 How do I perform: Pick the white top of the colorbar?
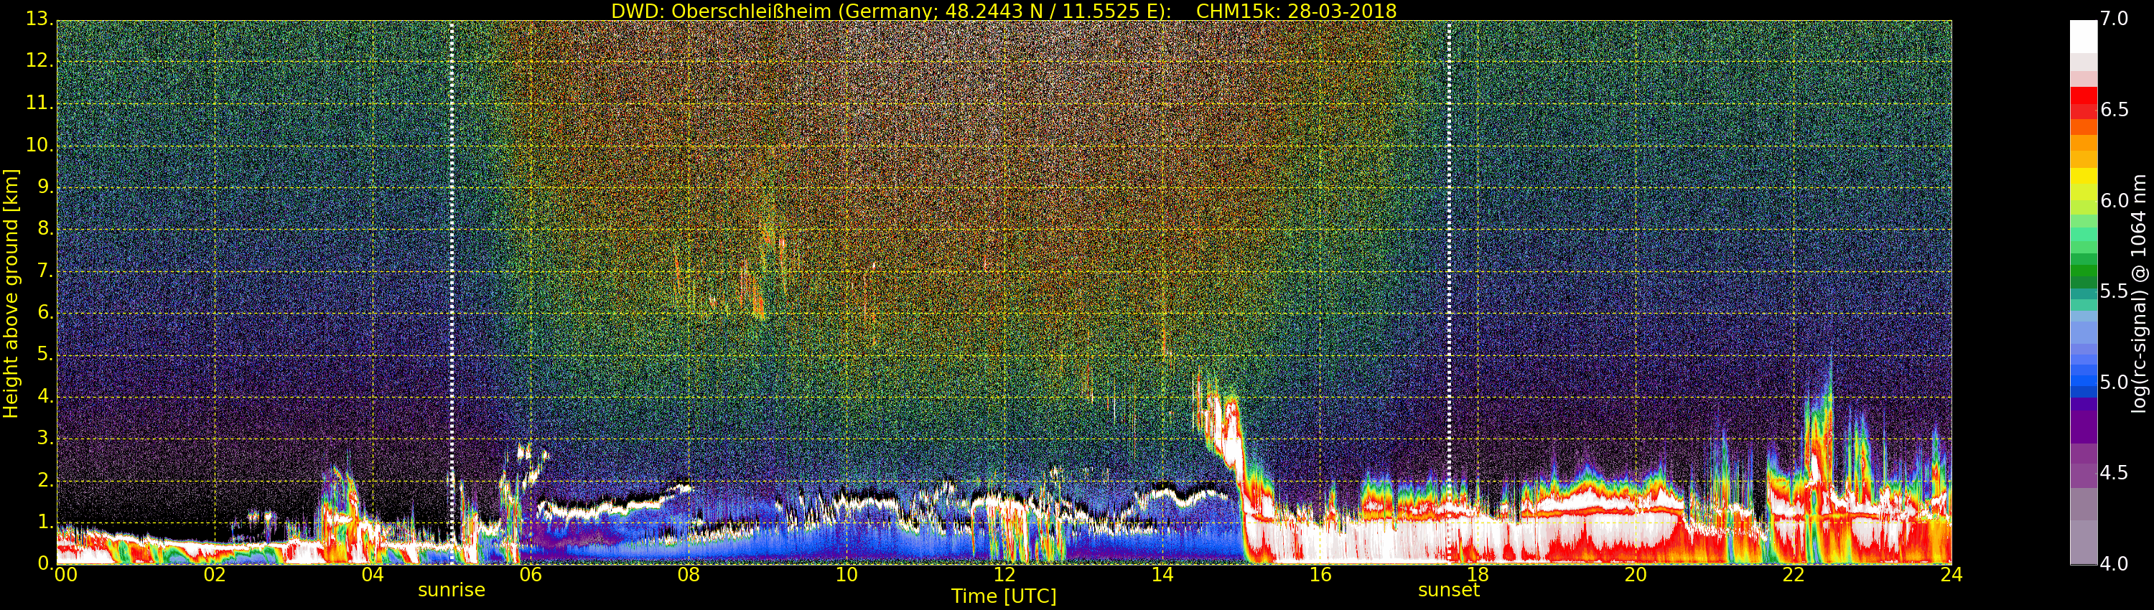tap(2083, 37)
